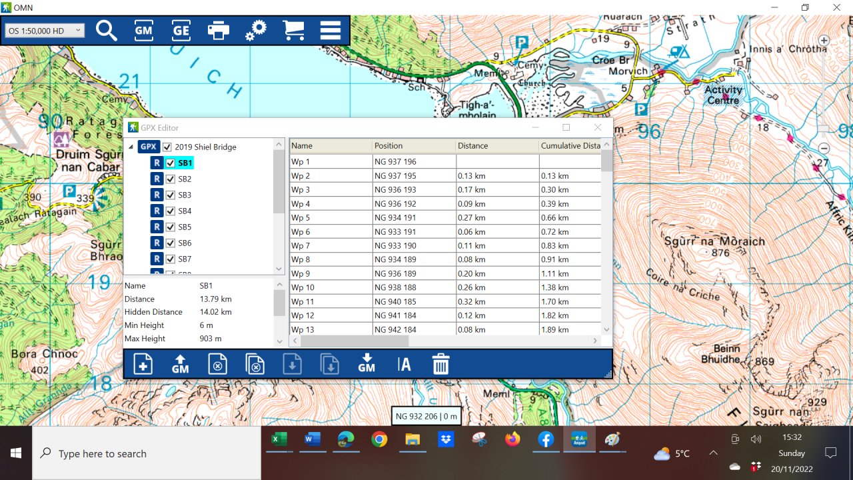This screenshot has width=853, height=480.
Task: Open the hamburger menu
Action: (331, 30)
